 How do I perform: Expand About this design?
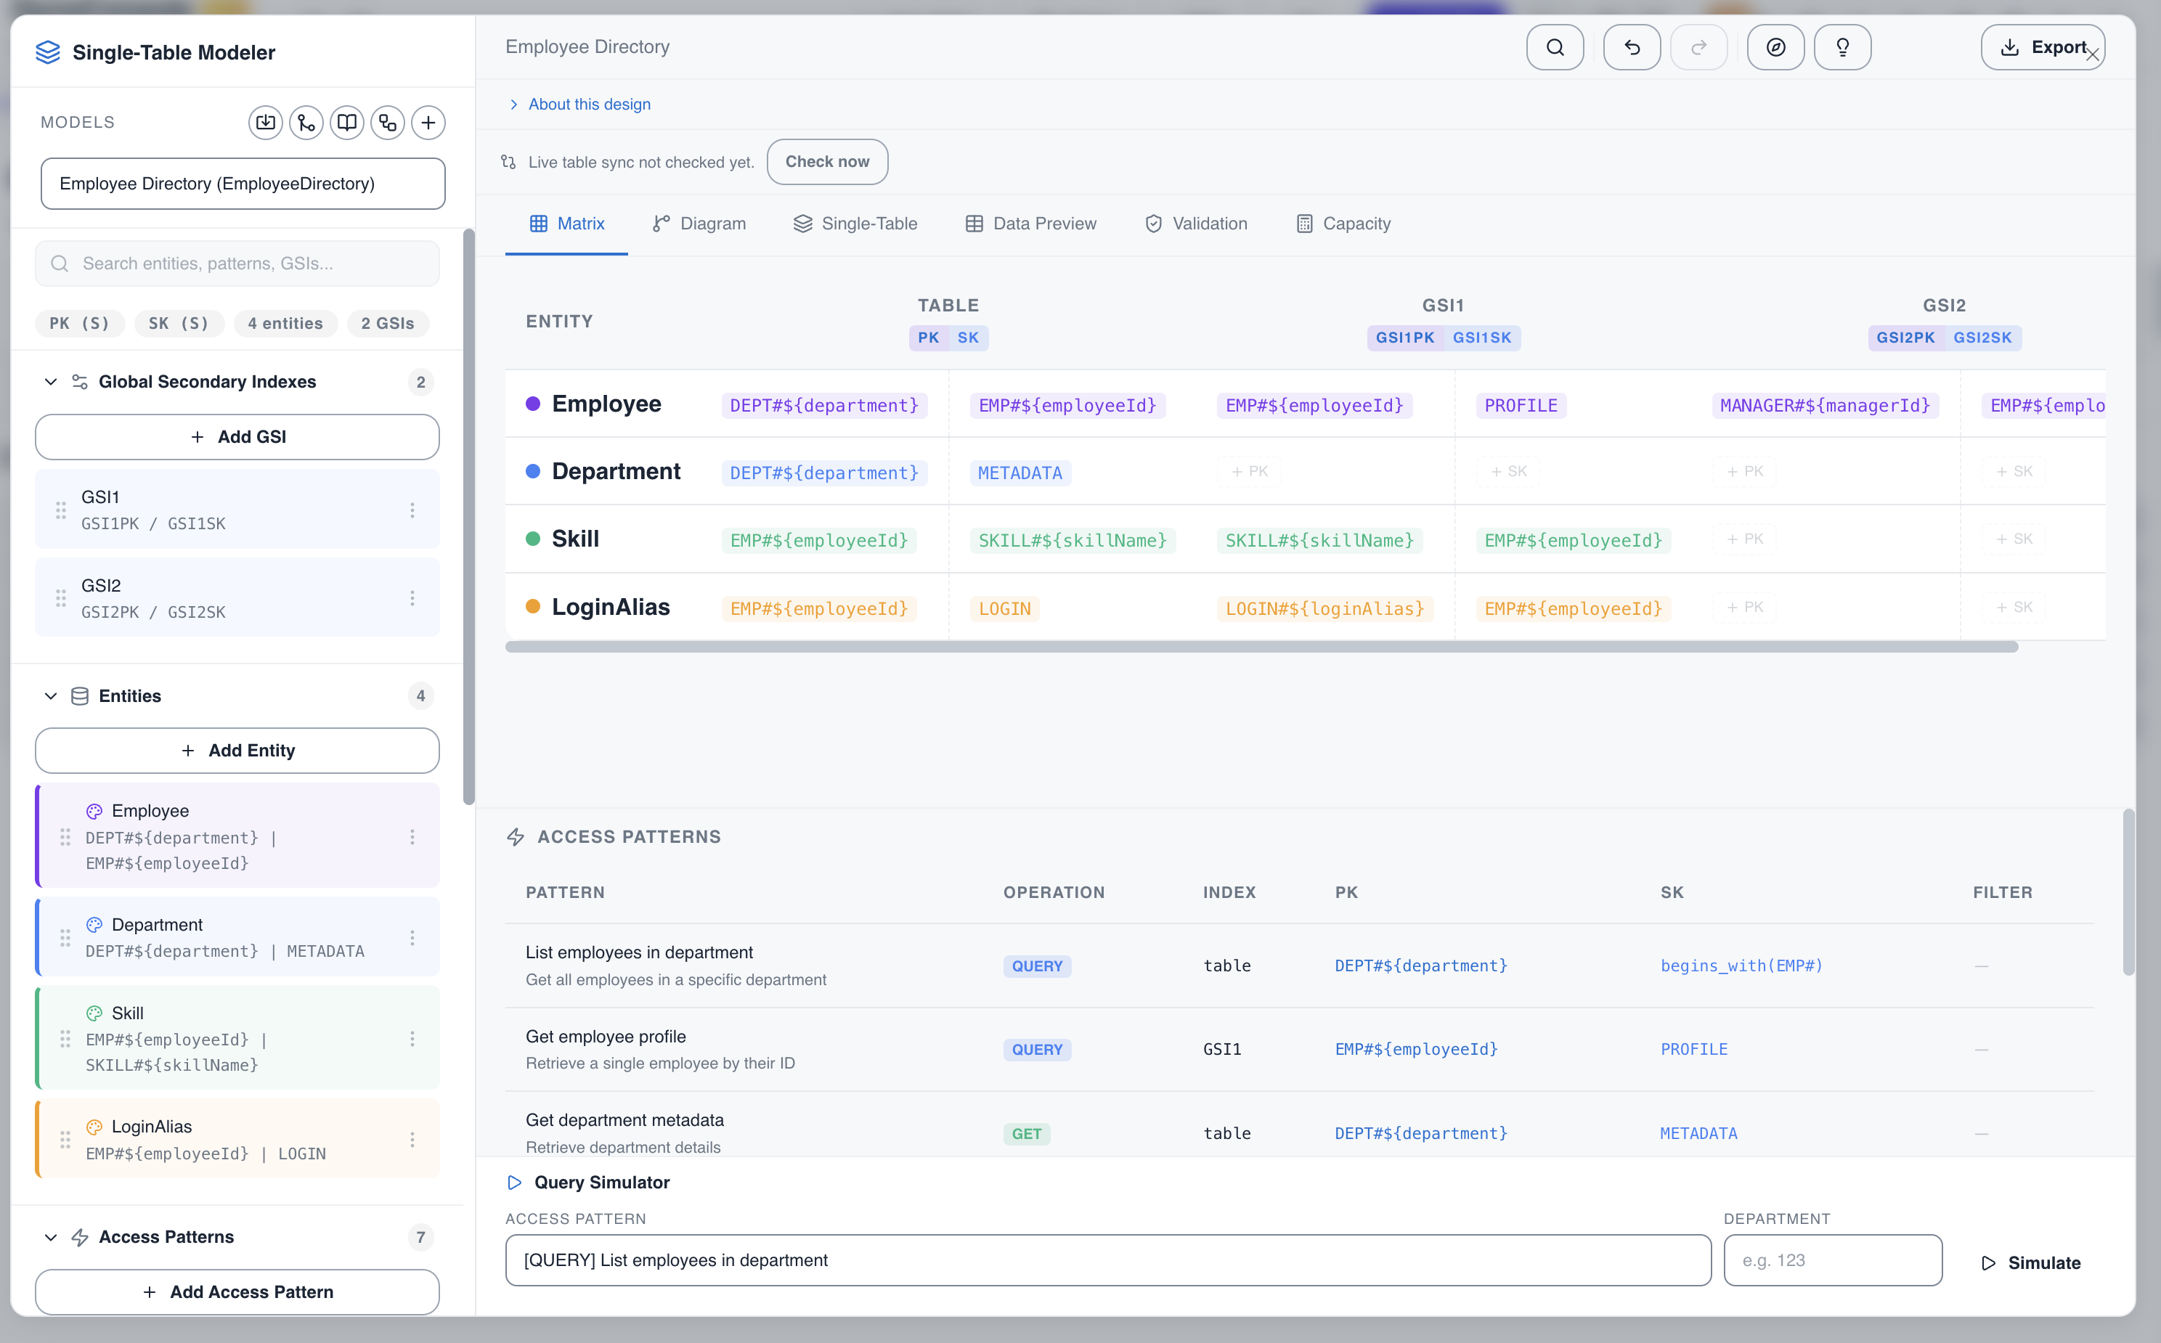[579, 105]
